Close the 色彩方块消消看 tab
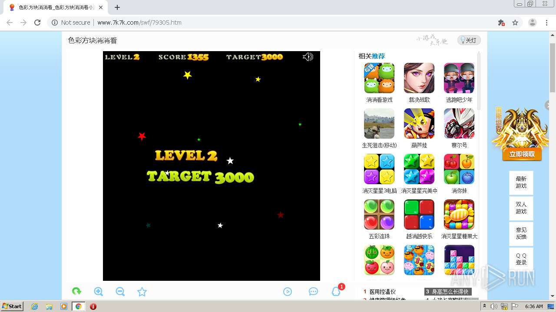 point(101,7)
